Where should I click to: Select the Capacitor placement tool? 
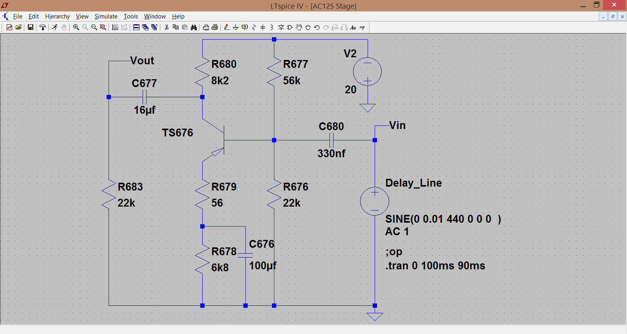[263, 27]
